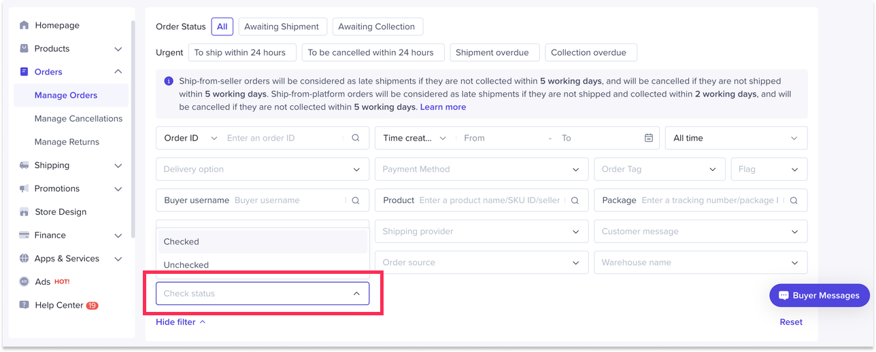Screen dimensions: 876x352
Task: Click the Reset filters link
Action: point(791,322)
